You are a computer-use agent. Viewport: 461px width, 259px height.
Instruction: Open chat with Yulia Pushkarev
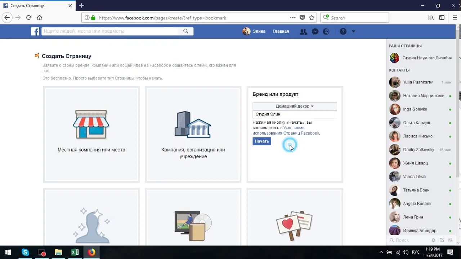421,82
